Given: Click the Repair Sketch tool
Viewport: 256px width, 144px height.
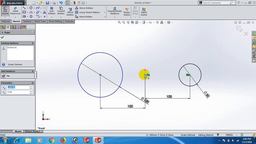Looking at the screenshot, I should click(127, 12).
